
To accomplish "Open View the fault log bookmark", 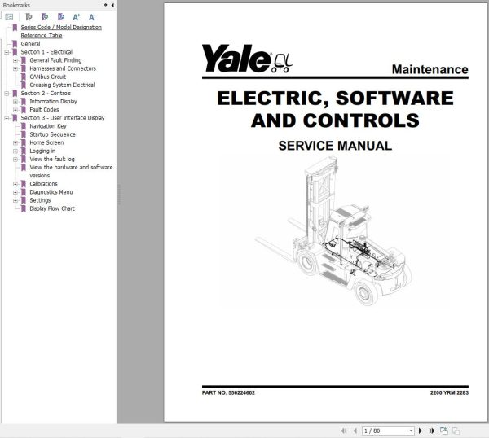I will [52, 159].
